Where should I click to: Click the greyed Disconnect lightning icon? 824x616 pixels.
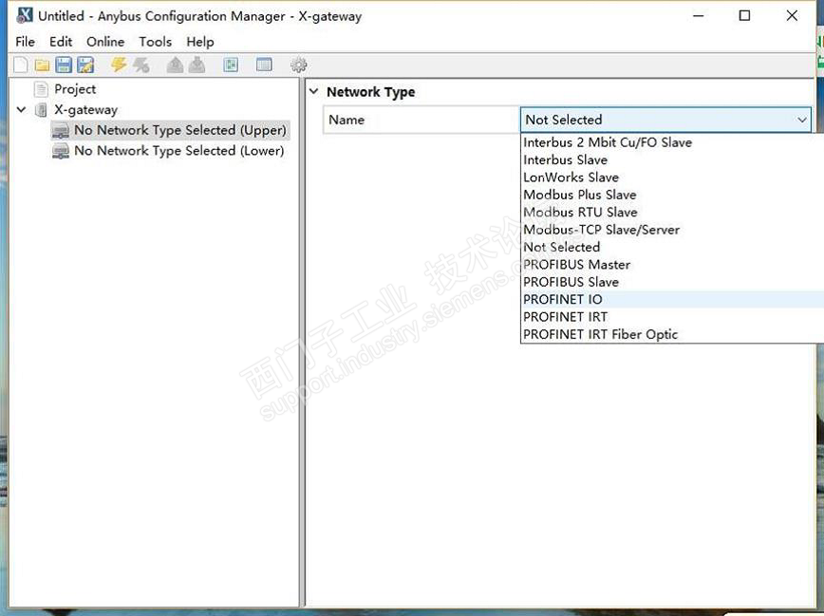click(140, 65)
